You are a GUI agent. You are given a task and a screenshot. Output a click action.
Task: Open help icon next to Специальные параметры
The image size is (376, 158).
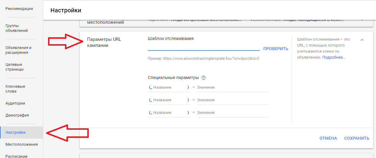point(204,78)
